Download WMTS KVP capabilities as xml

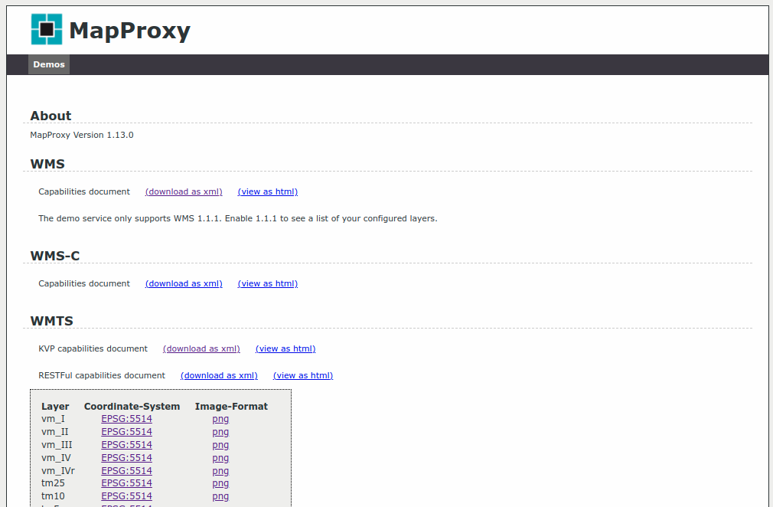coord(201,349)
